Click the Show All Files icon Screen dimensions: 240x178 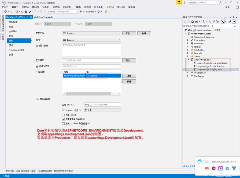222,21
